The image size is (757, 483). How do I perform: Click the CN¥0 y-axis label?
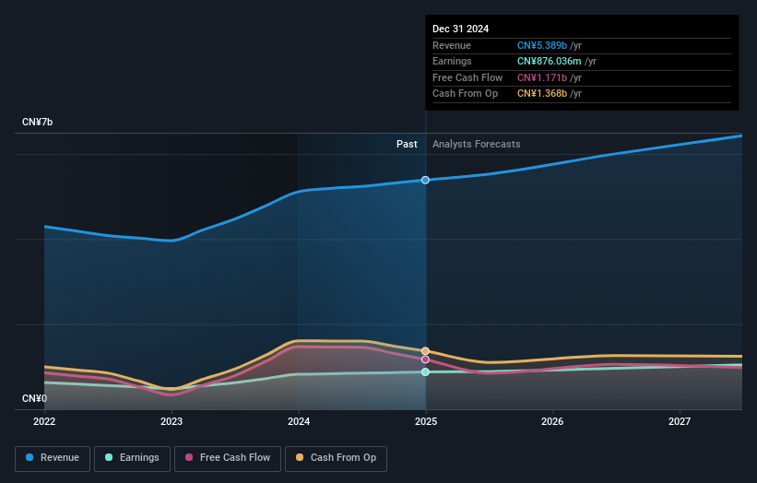click(35, 398)
